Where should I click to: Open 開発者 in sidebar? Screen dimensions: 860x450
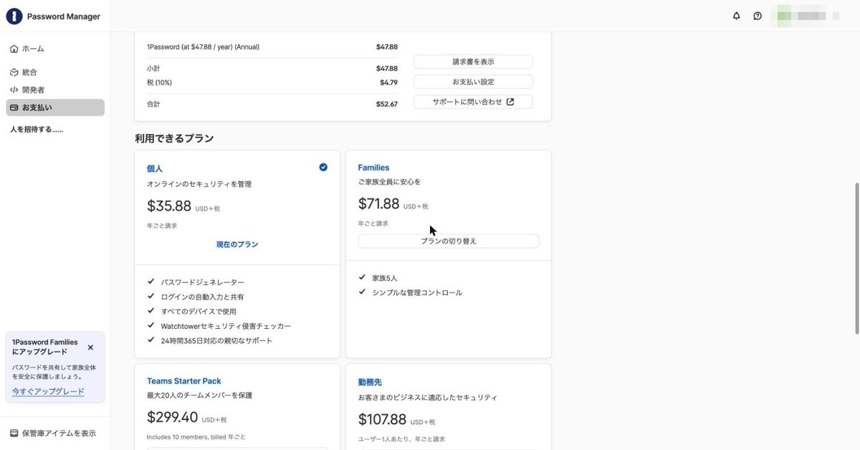pos(55,90)
